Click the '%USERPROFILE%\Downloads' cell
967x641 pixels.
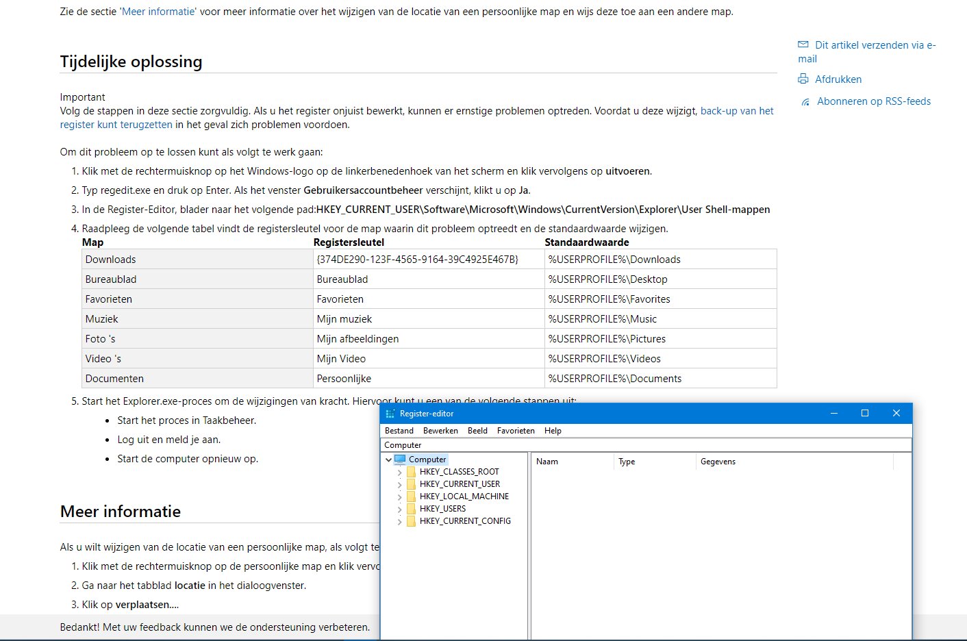(661, 260)
